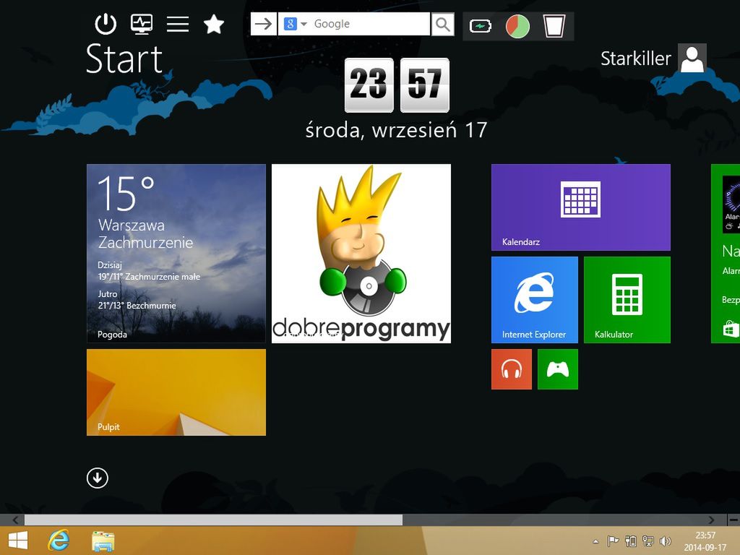Click the zoom-out minus button by scrollbar
The width and height of the screenshot is (740, 555).
click(x=733, y=520)
